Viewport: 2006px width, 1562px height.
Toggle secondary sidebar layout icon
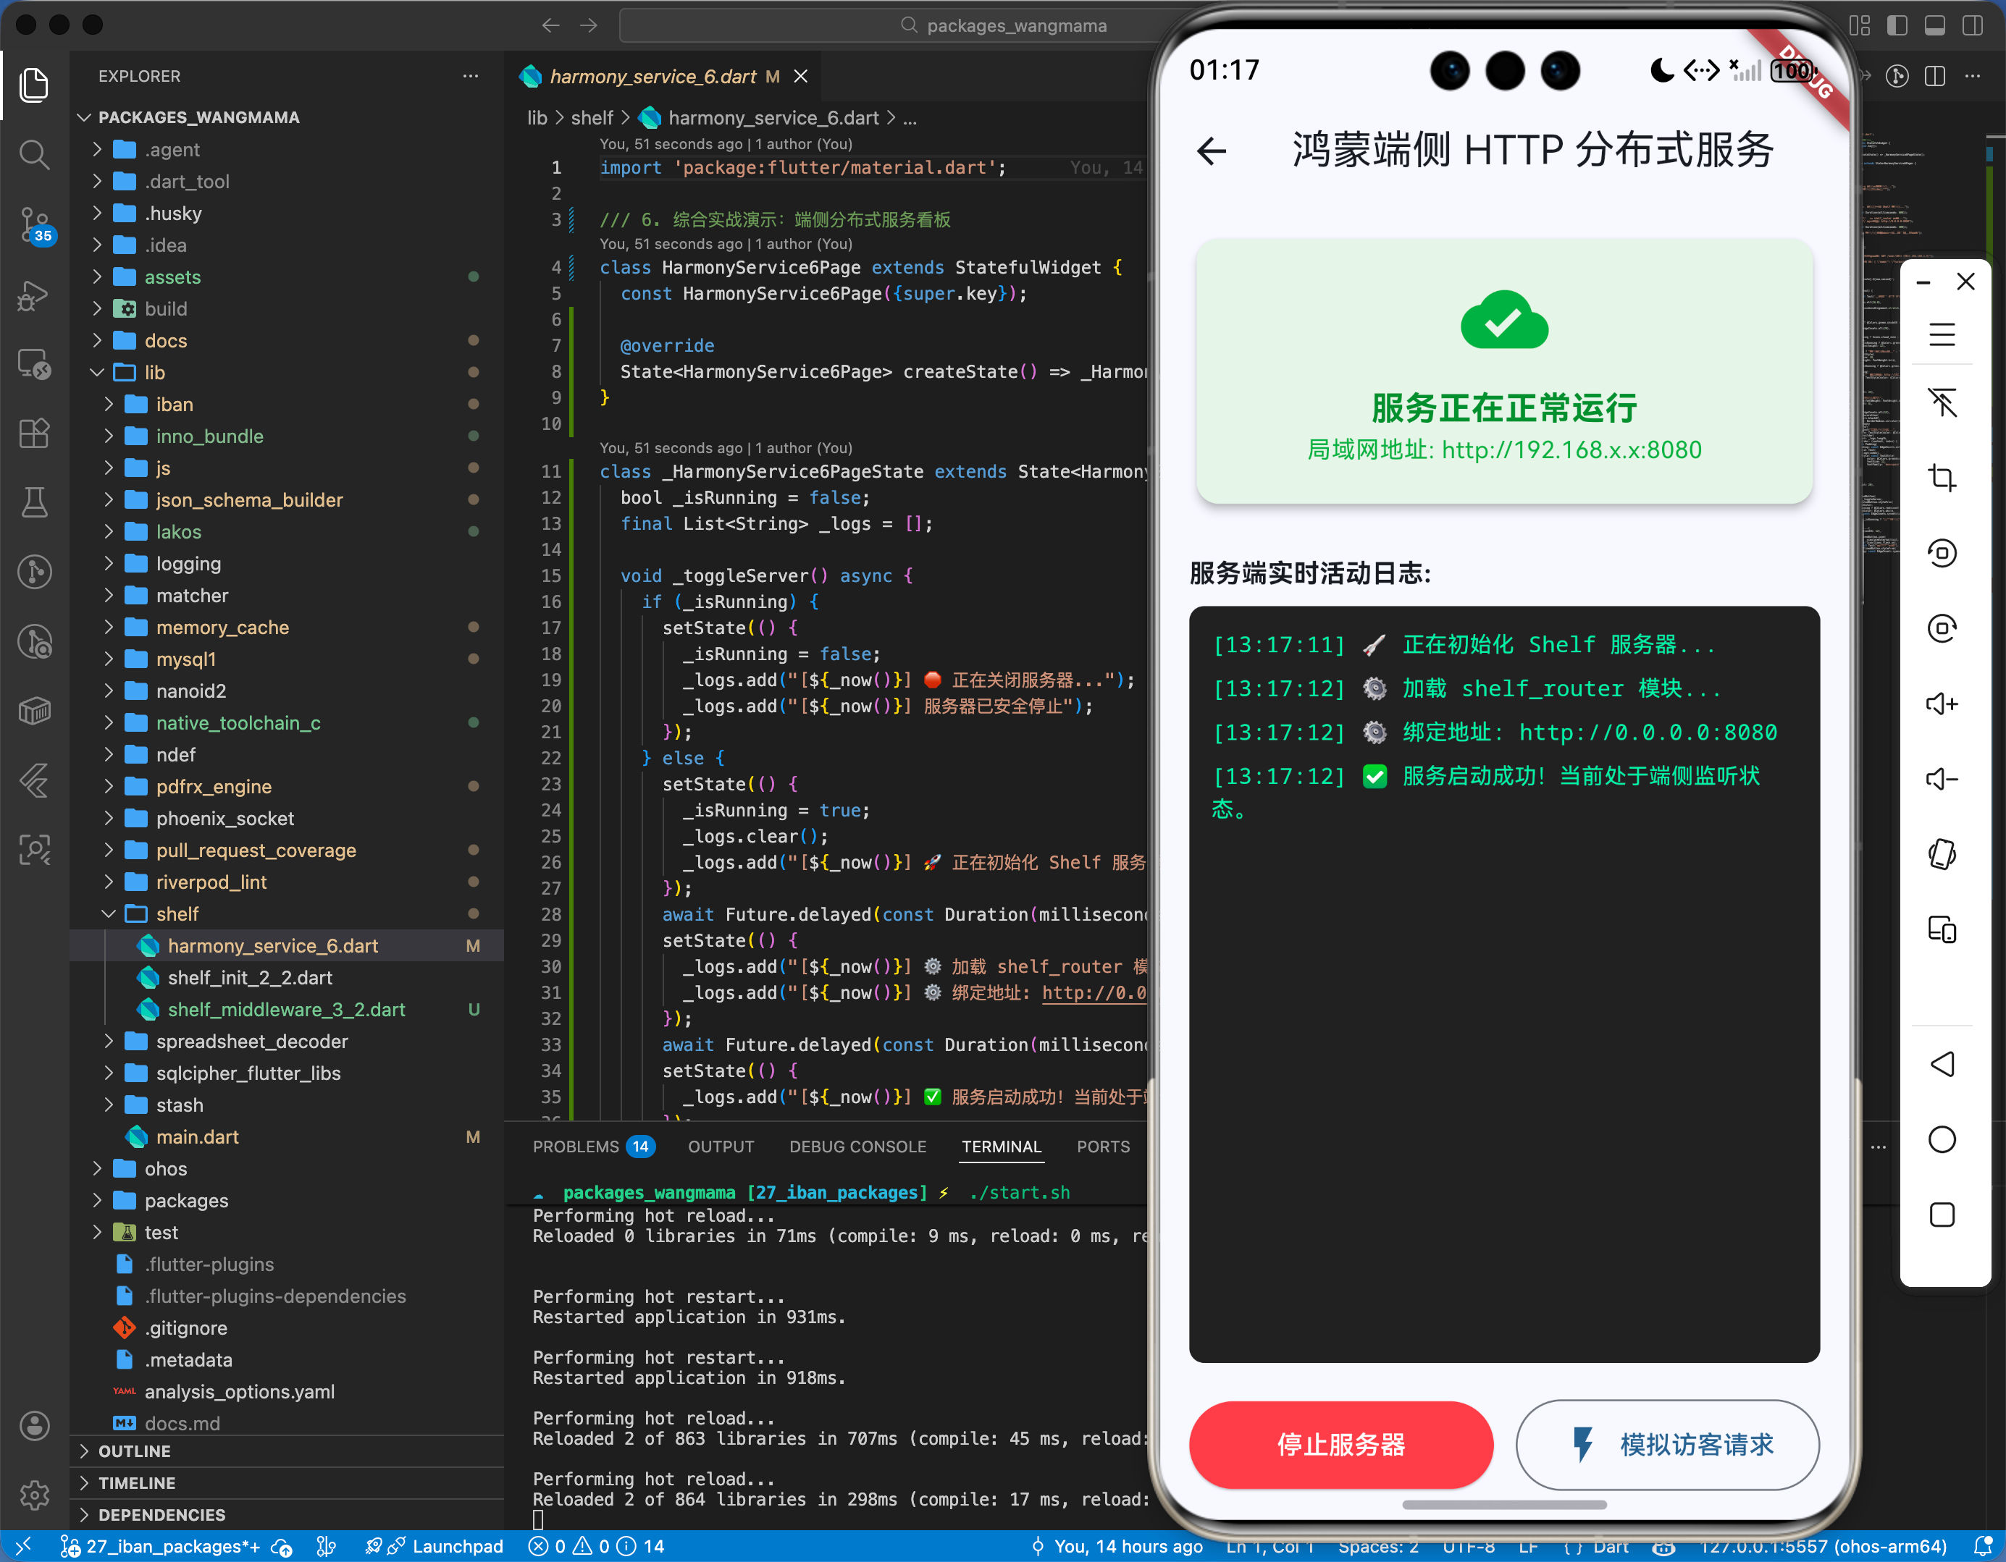point(1972,26)
